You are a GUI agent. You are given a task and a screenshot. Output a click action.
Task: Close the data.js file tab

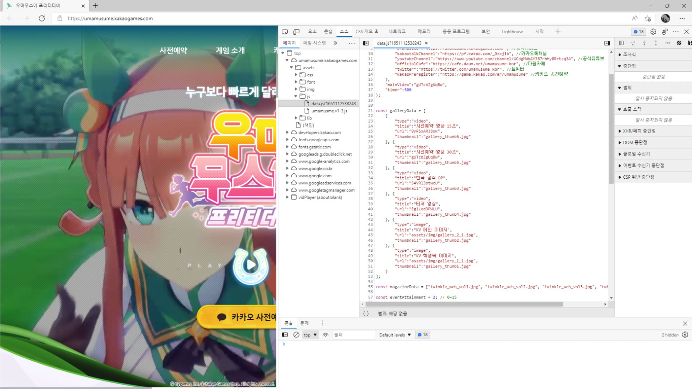pos(426,43)
